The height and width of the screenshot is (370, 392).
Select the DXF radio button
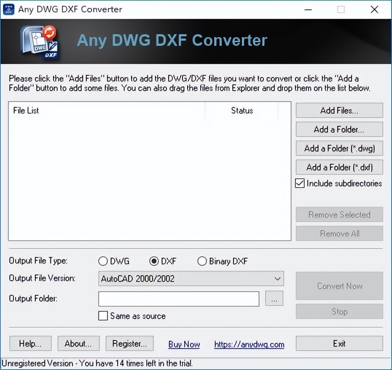pos(154,261)
